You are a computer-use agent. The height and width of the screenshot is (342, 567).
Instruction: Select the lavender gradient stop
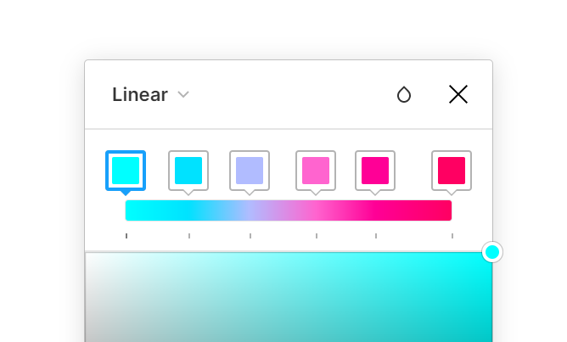pyautogui.click(x=250, y=171)
